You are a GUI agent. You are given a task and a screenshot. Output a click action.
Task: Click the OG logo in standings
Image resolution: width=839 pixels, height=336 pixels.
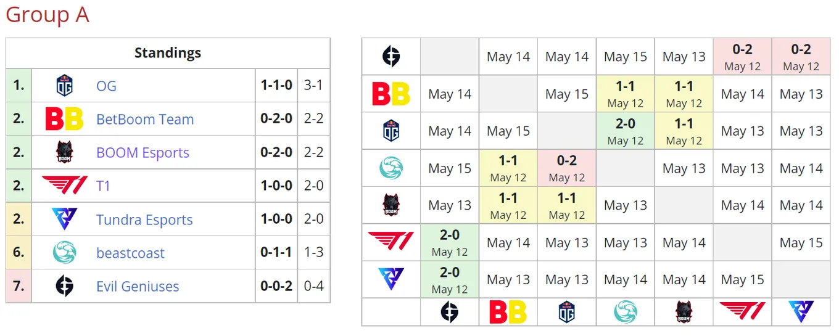coord(64,86)
